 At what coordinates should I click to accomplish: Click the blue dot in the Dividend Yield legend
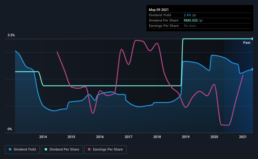point(10,150)
